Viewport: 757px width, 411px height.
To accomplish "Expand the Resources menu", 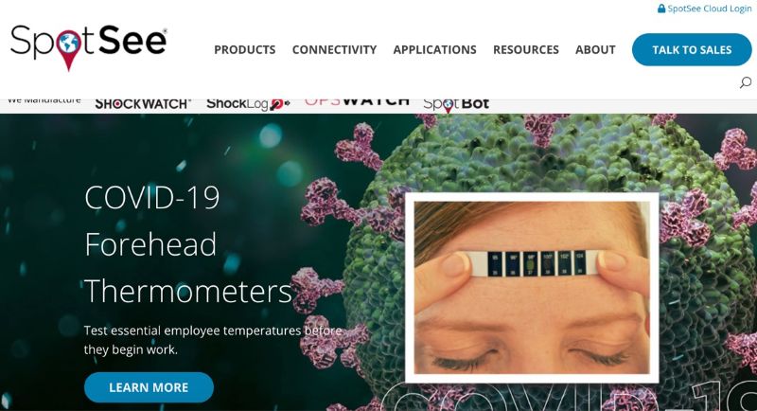I will pos(526,50).
